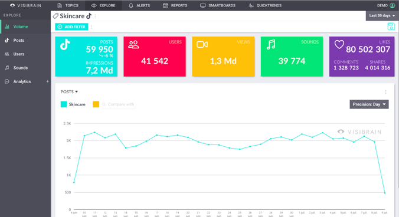Open the Precision: Day dropdown
The height and width of the screenshot is (217, 399).
click(x=369, y=104)
